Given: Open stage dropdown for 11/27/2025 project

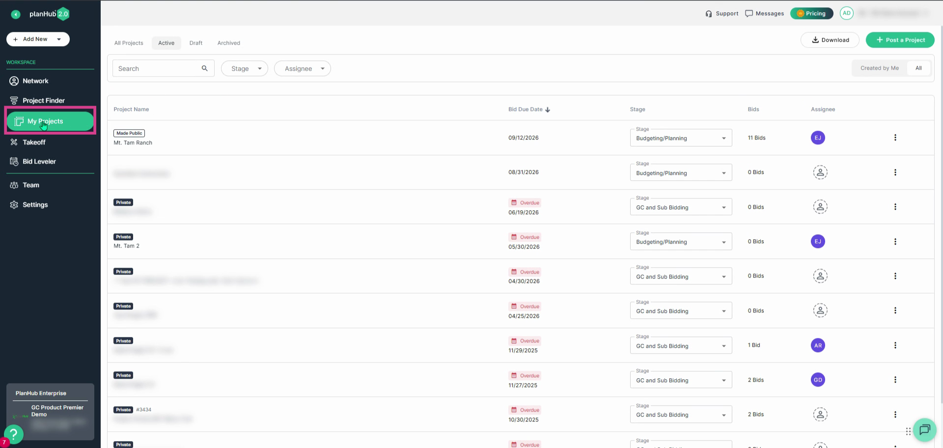Looking at the screenshot, I should click(681, 380).
